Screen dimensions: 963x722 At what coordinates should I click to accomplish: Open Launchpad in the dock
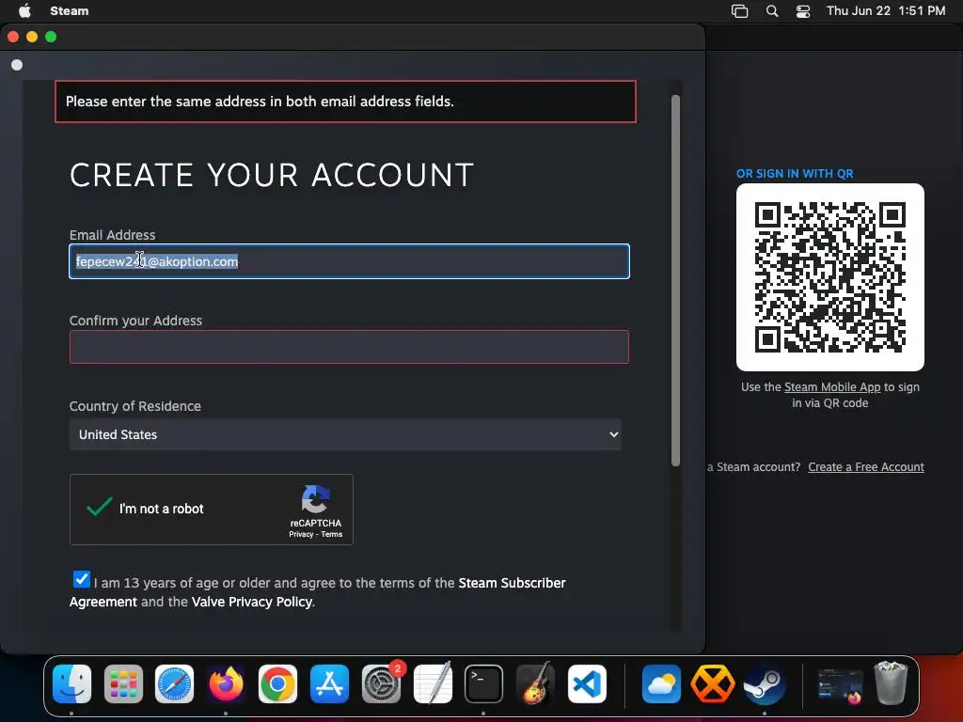tap(123, 683)
